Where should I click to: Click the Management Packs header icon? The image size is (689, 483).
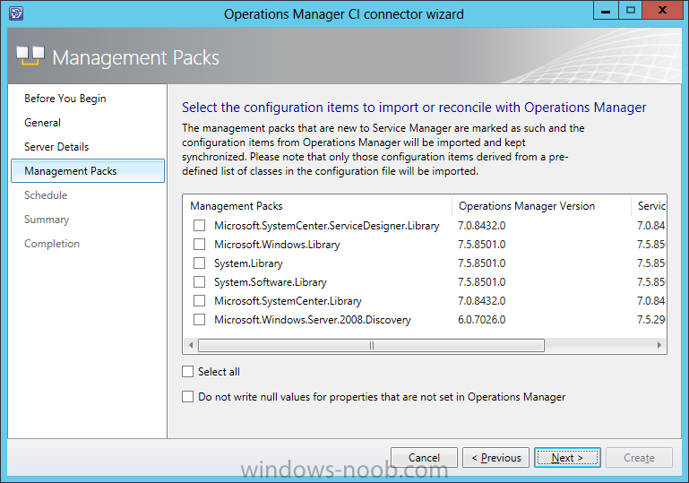(30, 56)
